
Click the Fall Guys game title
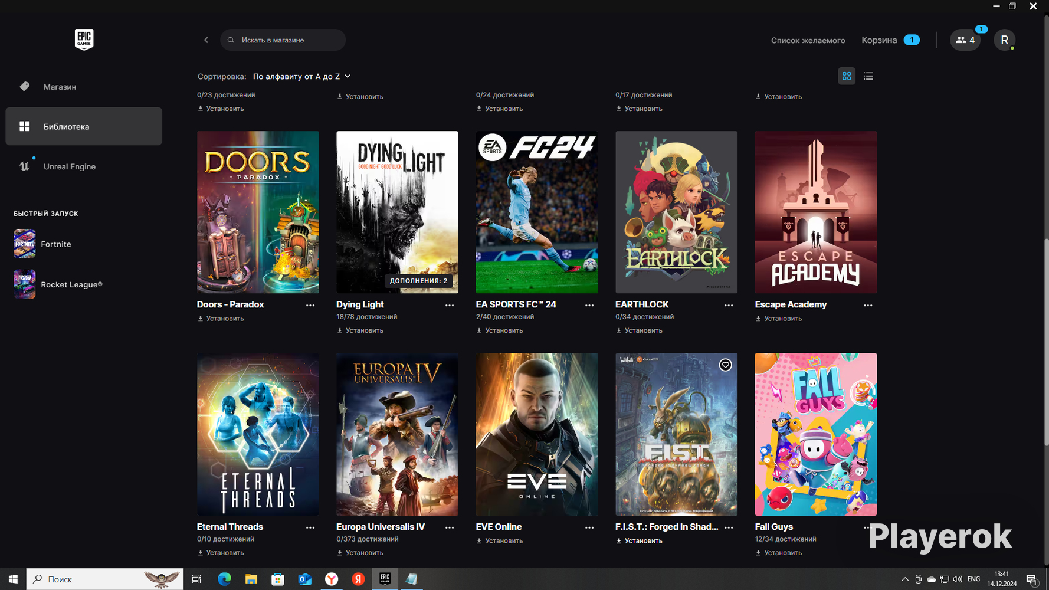click(774, 527)
